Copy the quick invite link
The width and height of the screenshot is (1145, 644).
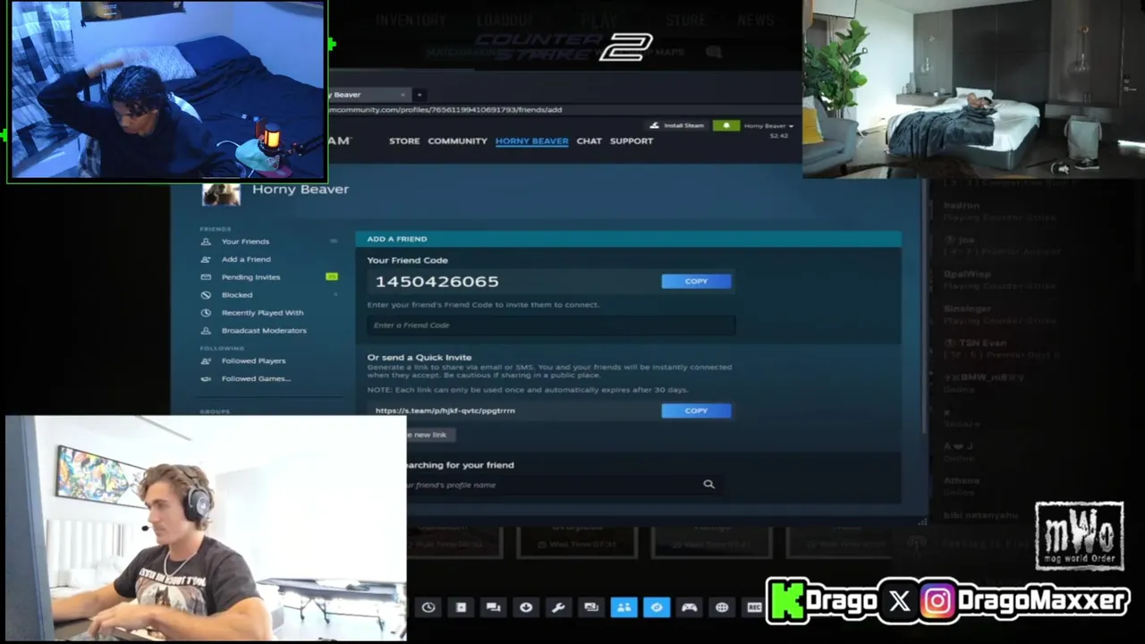pos(696,411)
